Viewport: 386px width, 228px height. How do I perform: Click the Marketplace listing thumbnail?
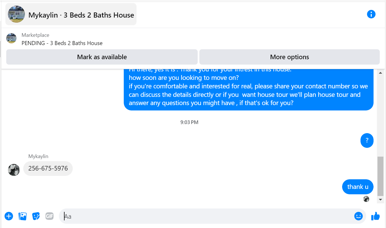[x=11, y=38]
